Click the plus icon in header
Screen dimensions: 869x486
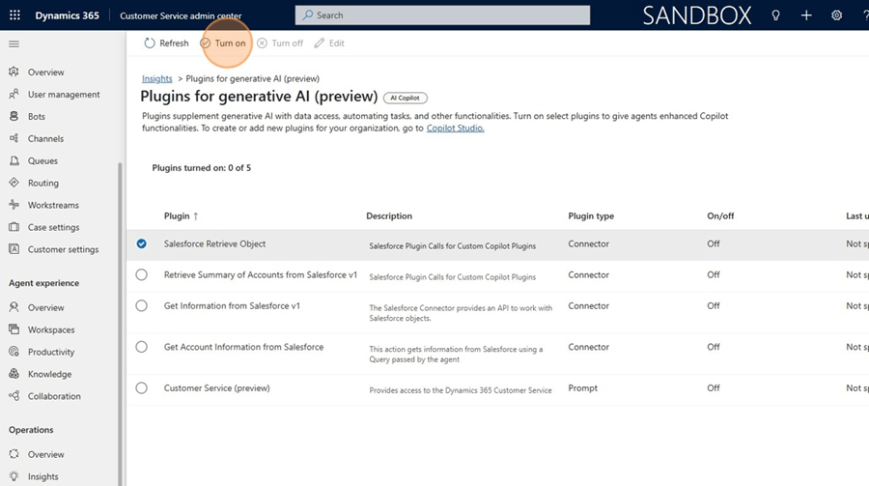coord(806,15)
